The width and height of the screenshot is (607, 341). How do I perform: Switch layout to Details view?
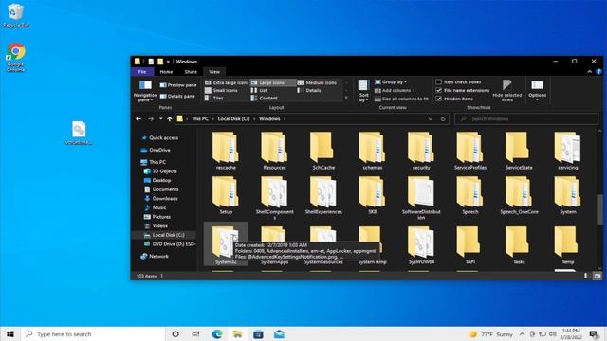309,91
